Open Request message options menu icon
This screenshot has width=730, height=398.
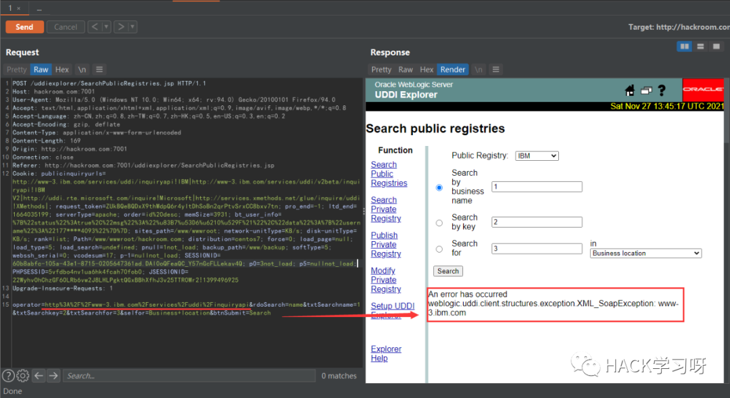[x=99, y=70]
